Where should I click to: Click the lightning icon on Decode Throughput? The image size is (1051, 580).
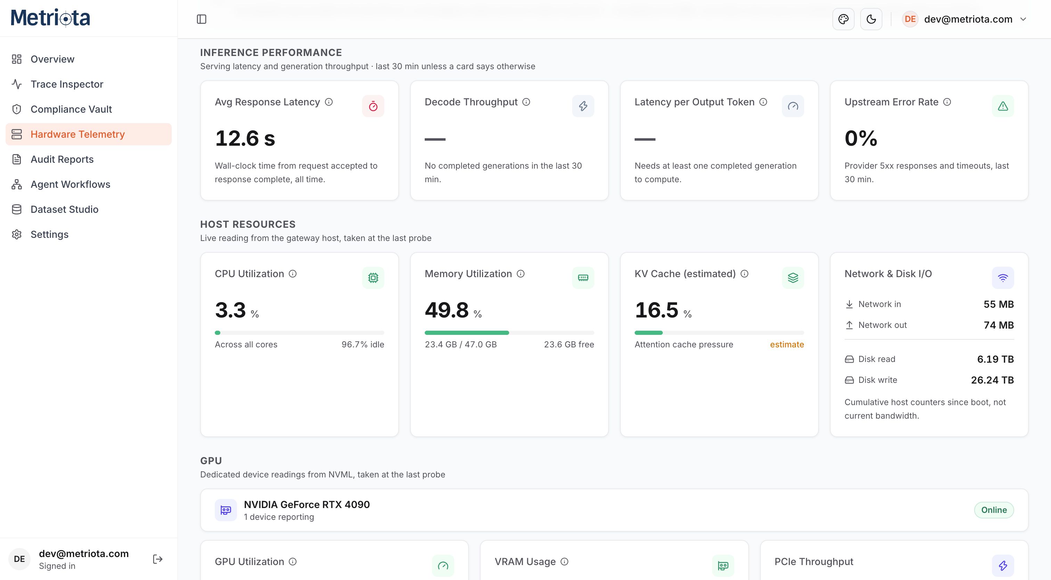(x=583, y=106)
